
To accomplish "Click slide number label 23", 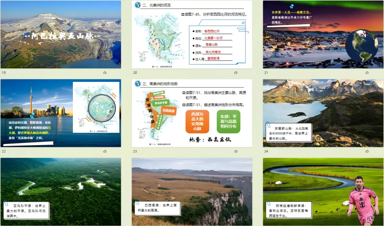I will pyautogui.click(x=135, y=151).
